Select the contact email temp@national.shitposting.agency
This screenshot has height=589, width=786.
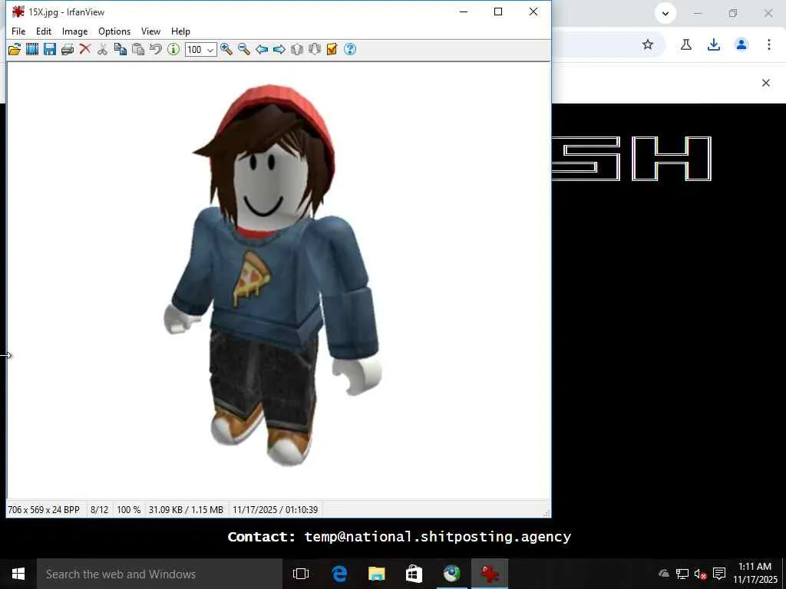[x=438, y=537]
